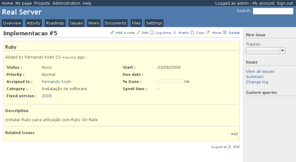Open the Fernando Kosh assignee link
This screenshot has width=296, height=162.
click(56, 82)
